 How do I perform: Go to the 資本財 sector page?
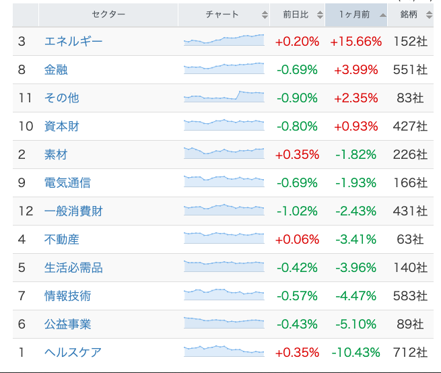pyautogui.click(x=61, y=127)
